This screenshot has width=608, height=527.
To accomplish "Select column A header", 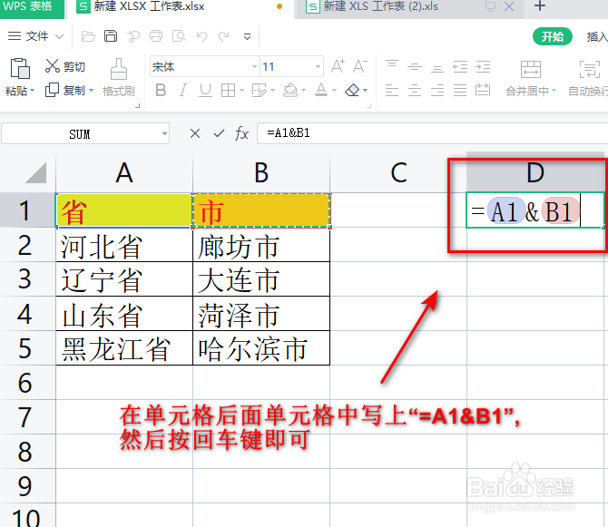I will (124, 172).
